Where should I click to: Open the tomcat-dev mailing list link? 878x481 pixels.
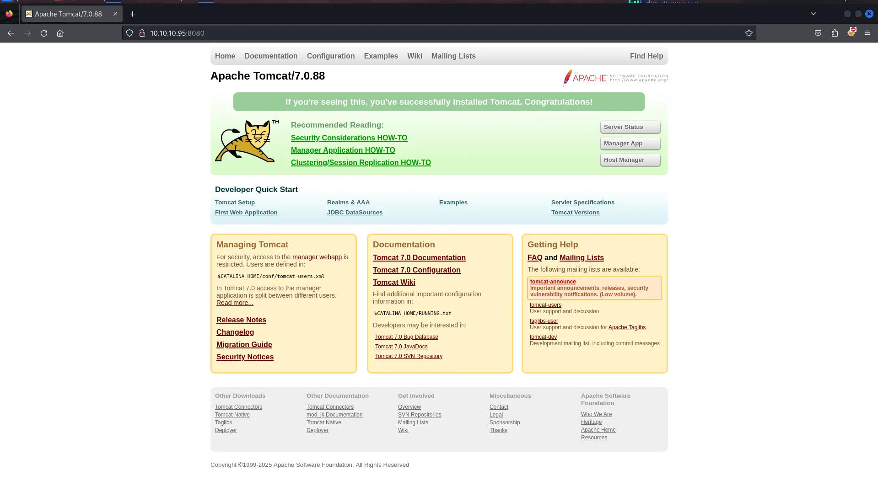tap(543, 337)
